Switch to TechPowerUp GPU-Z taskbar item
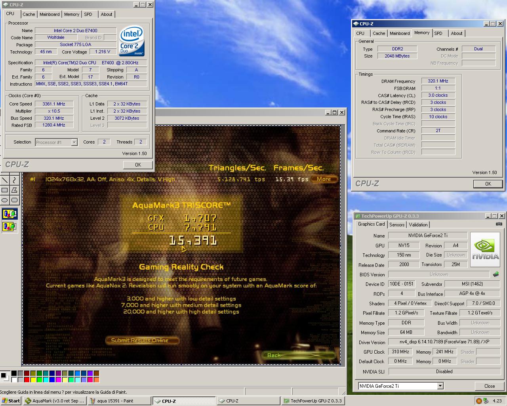507x406 pixels. click(x=313, y=401)
